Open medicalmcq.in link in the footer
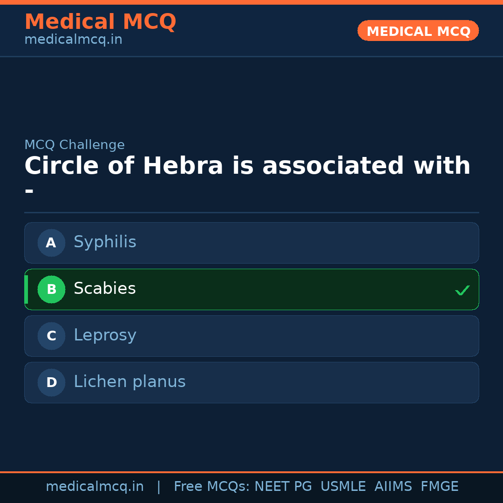 (95, 487)
